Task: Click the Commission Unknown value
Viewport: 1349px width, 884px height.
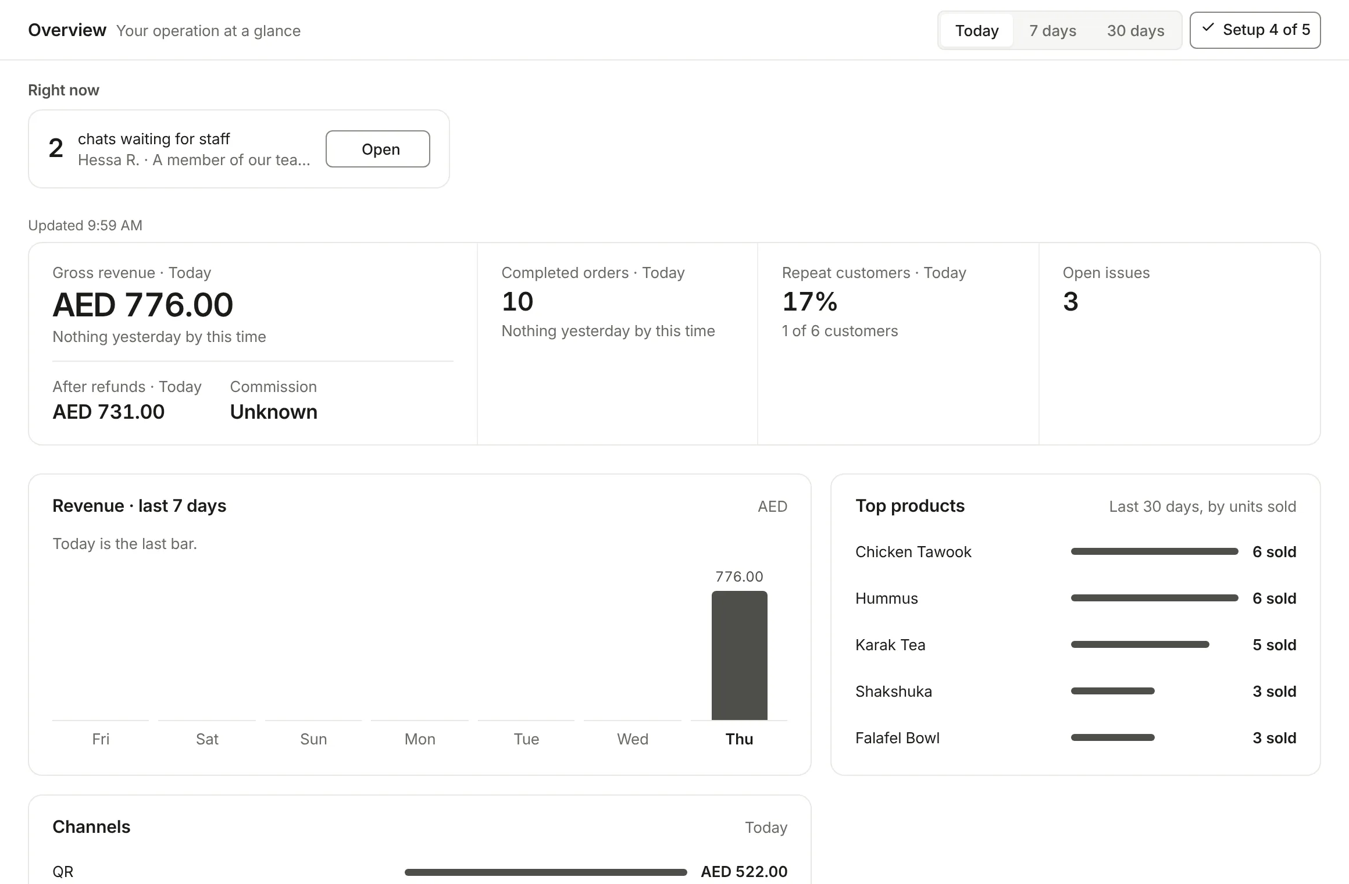Action: coord(273,412)
